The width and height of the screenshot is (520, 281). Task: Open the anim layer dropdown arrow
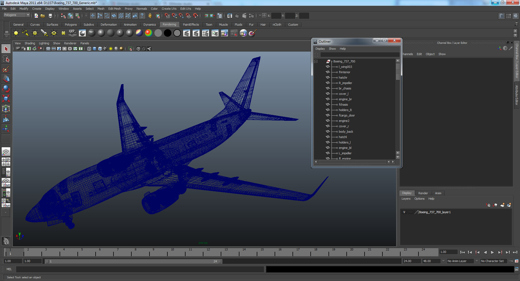[x=443, y=261]
